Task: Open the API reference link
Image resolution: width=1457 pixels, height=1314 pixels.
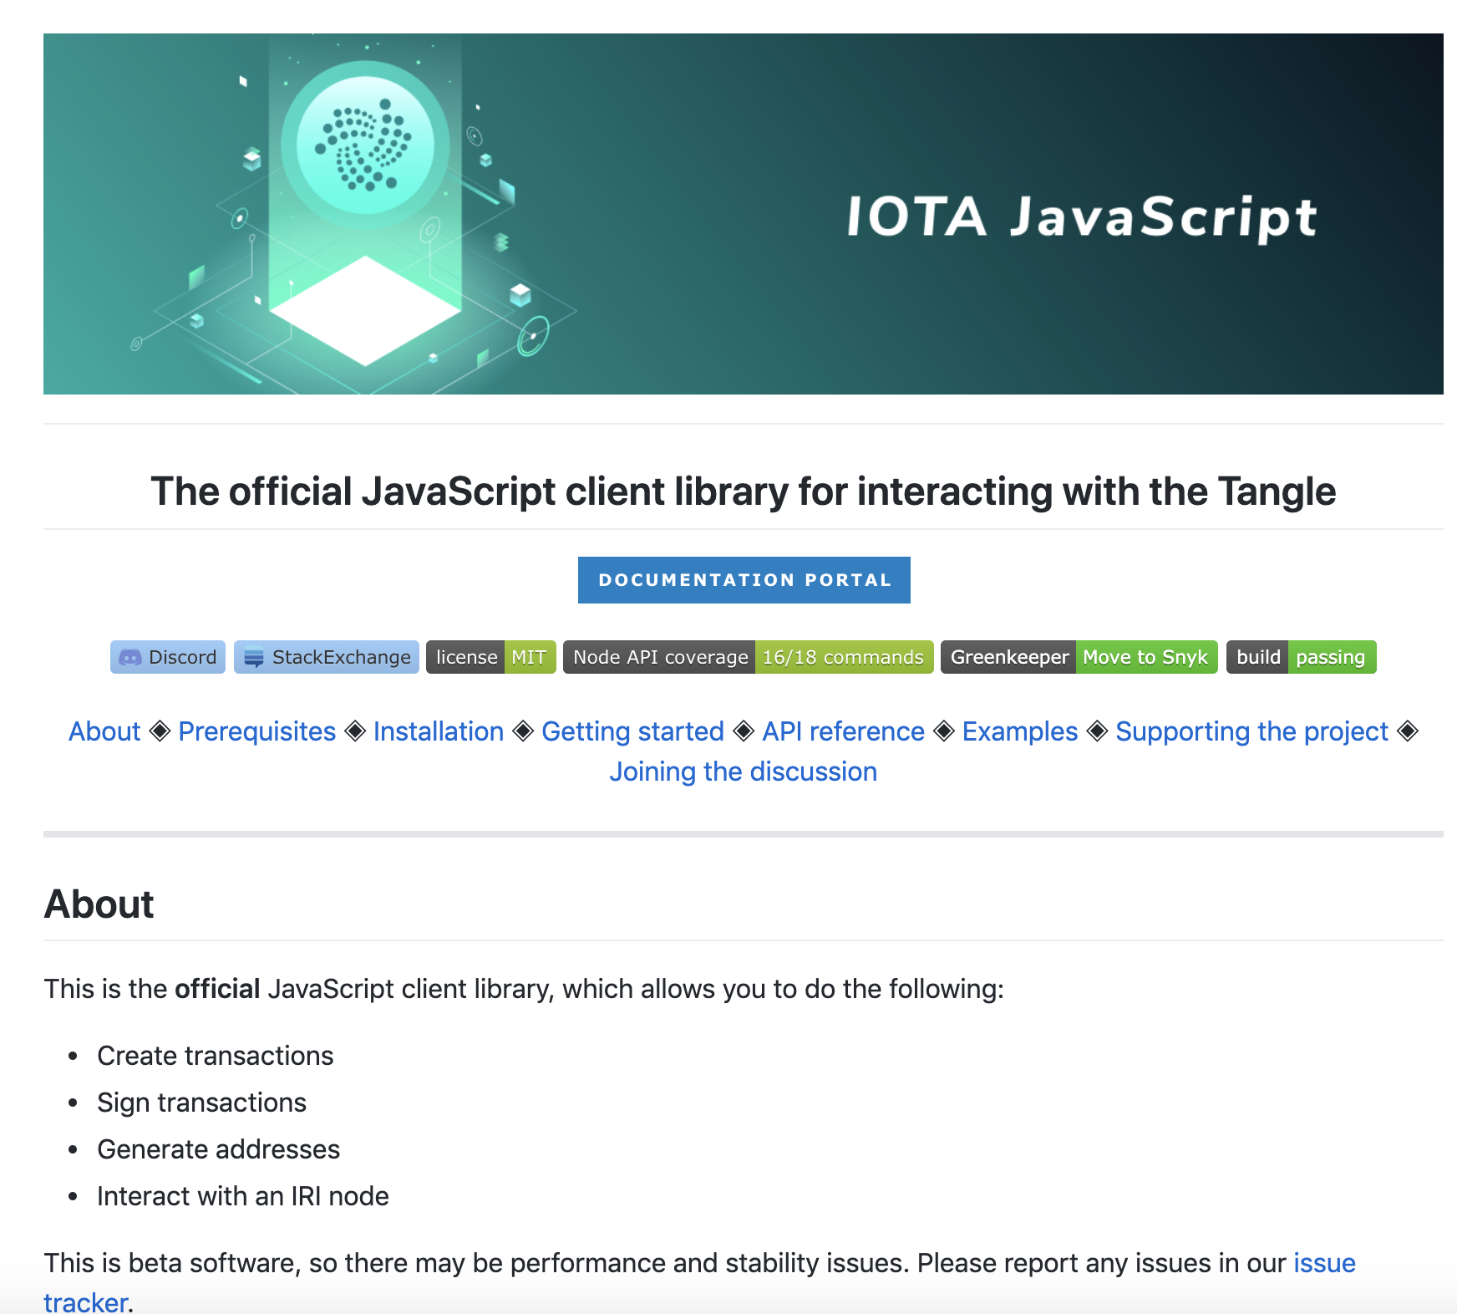Action: coord(844,731)
